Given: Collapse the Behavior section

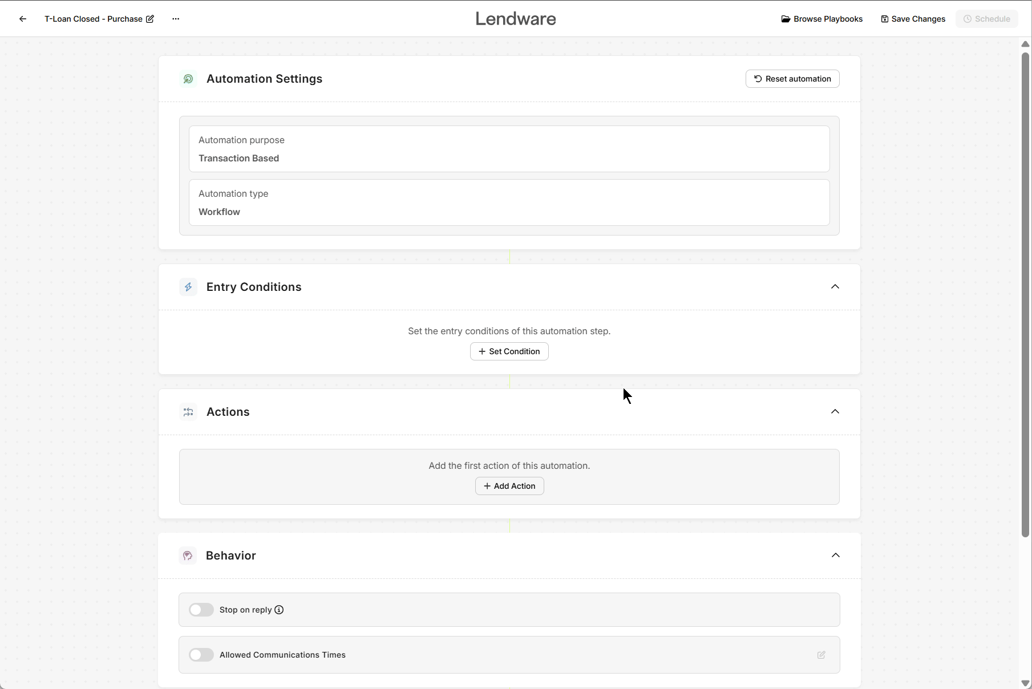Looking at the screenshot, I should tap(835, 555).
